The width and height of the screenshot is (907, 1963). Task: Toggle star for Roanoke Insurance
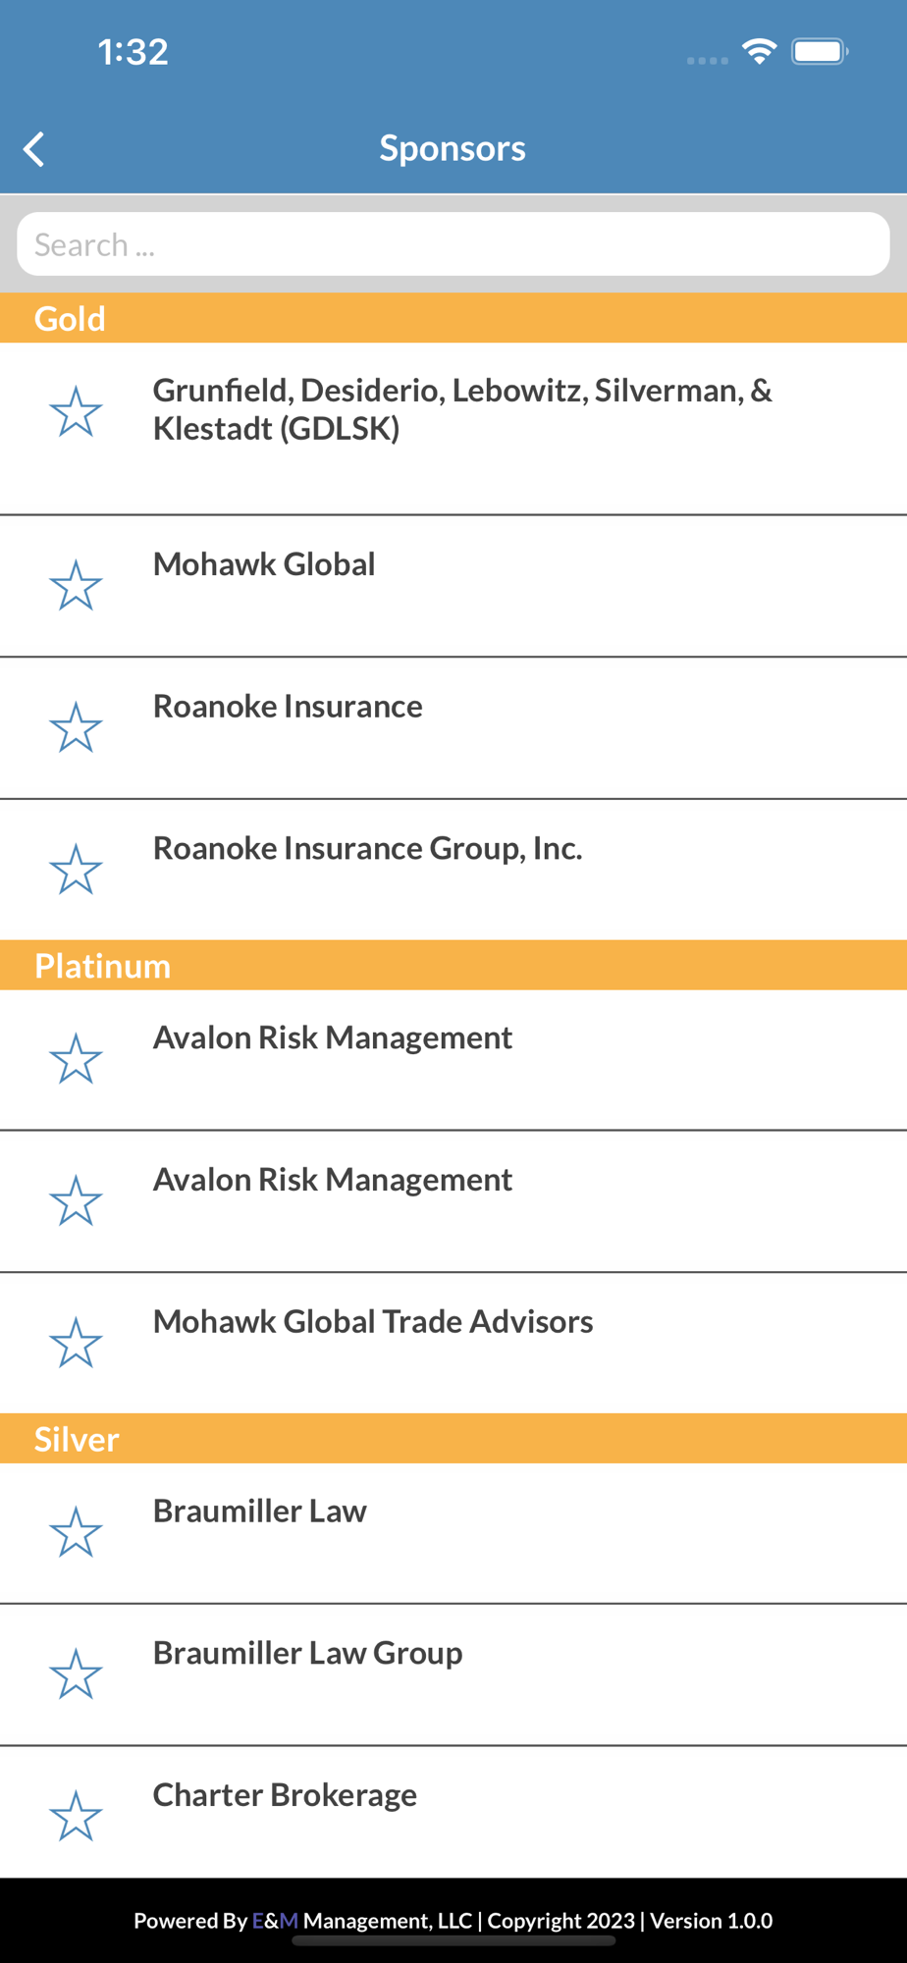(x=76, y=727)
